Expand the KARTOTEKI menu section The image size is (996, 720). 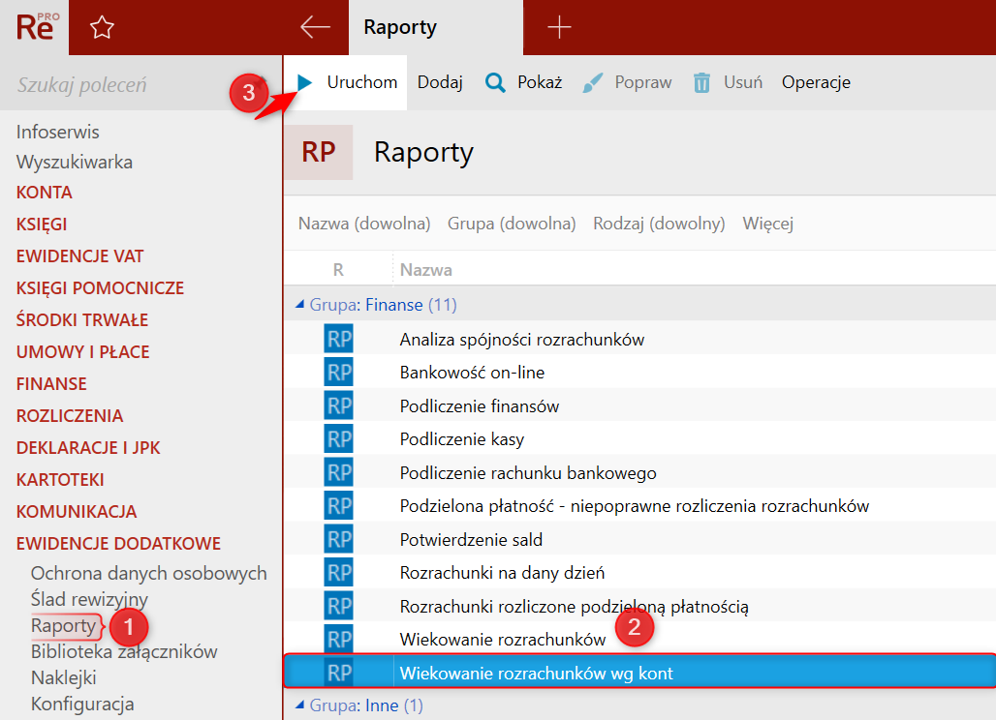click(60, 480)
